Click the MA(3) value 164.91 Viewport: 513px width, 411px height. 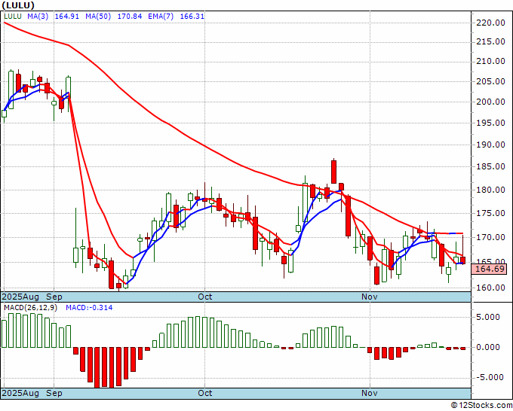click(x=66, y=16)
